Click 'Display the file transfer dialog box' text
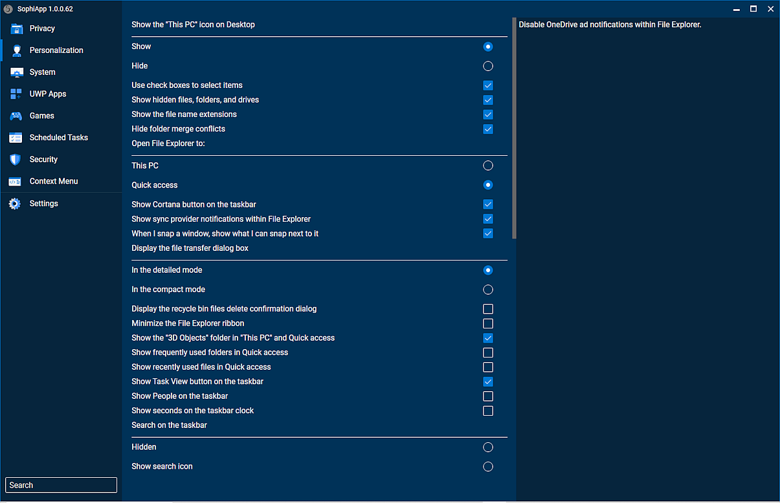 190,248
